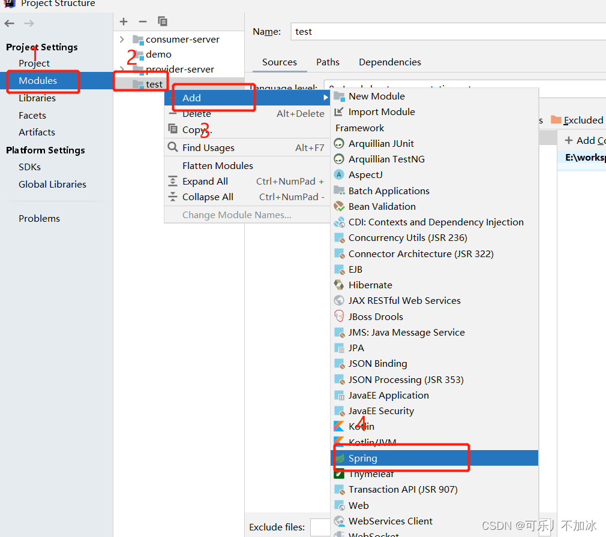Click the forward navigation arrow
This screenshot has width=606, height=537.
tap(29, 23)
